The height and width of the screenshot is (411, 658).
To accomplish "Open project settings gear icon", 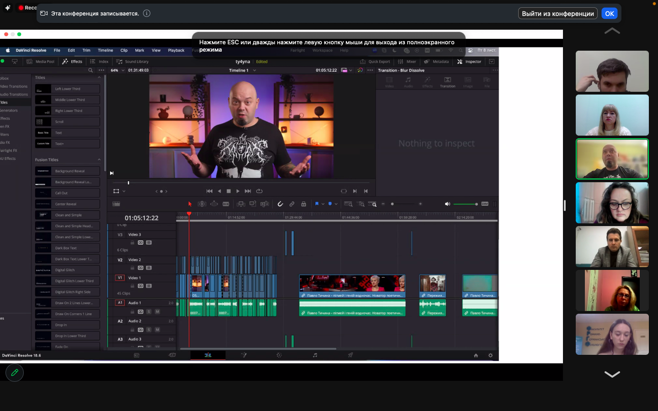I will tap(490, 355).
